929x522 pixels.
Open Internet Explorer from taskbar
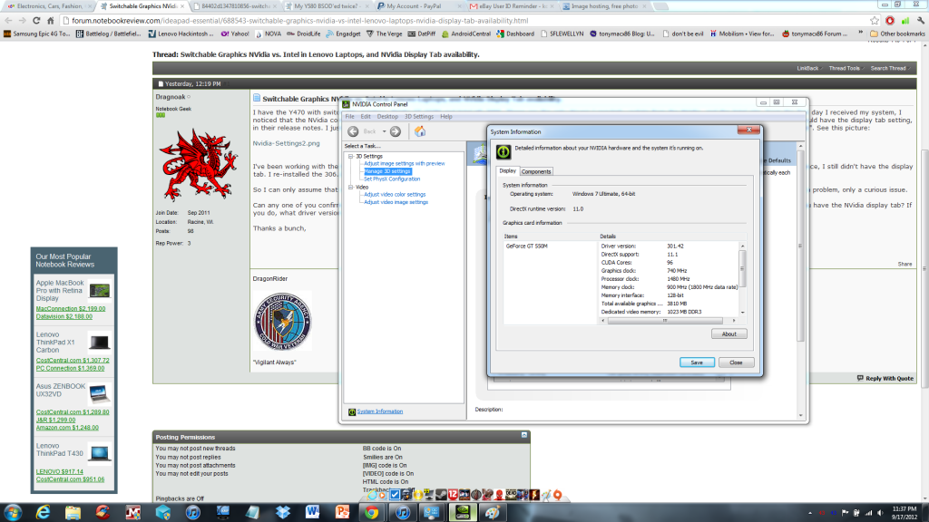click(43, 513)
